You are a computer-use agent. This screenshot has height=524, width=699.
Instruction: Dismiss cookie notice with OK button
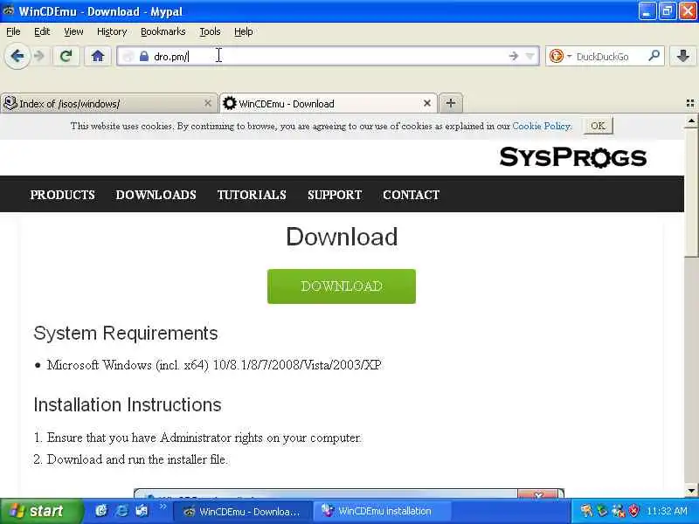click(x=599, y=126)
